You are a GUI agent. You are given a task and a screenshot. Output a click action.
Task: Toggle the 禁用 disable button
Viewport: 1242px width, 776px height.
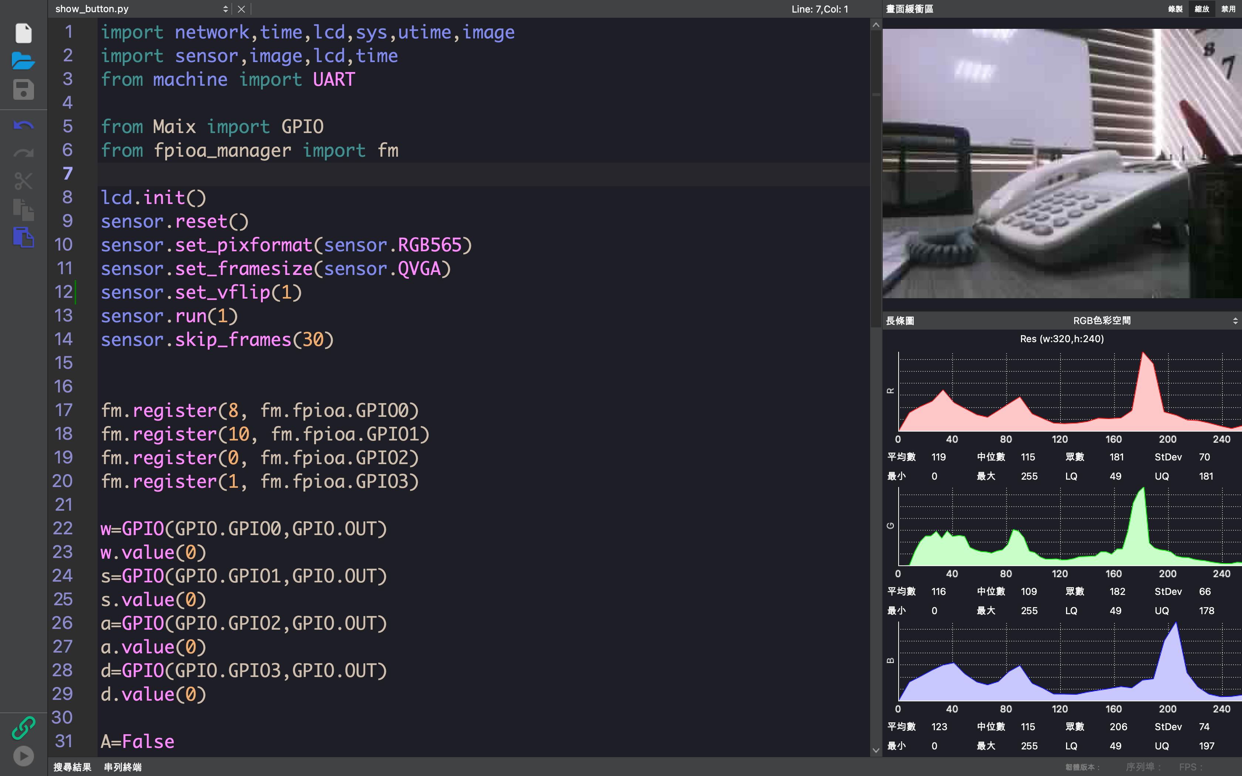[1228, 9]
